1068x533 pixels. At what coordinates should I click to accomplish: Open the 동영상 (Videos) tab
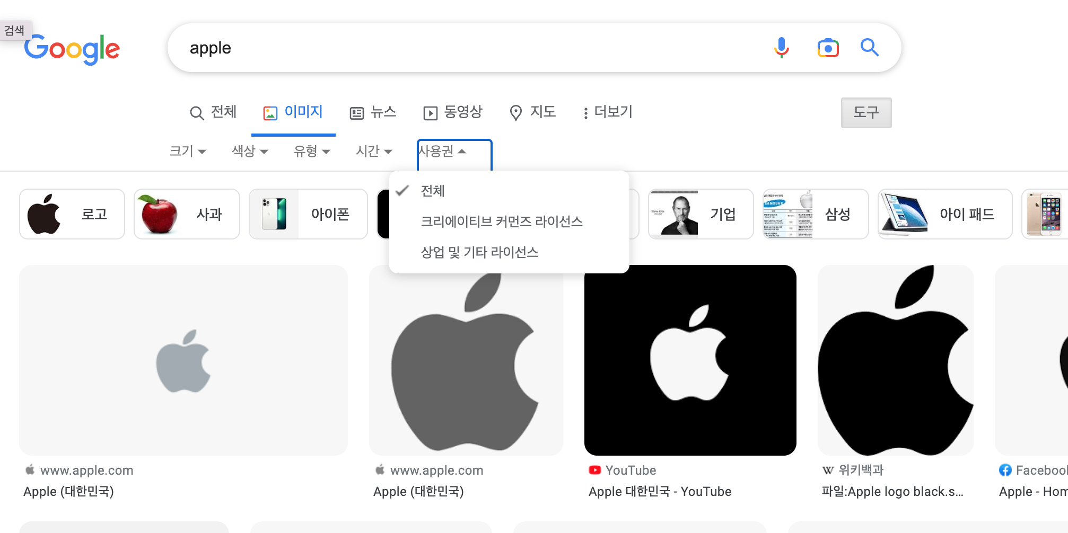[453, 112]
